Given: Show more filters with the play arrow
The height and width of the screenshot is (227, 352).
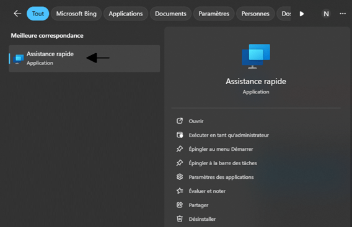Looking at the screenshot, I should click(302, 14).
